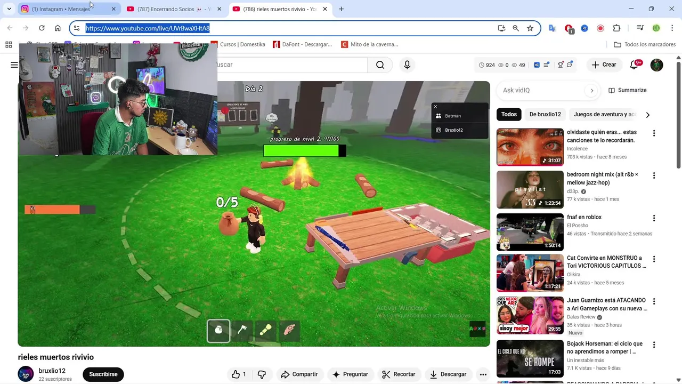Click the Suscribirse button
This screenshot has height=384, width=682.
(103, 374)
